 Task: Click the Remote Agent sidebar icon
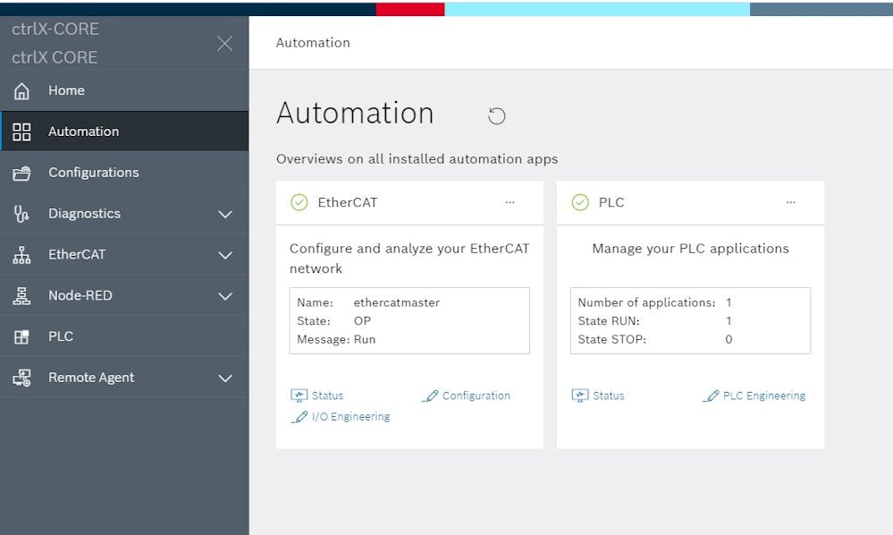[21, 378]
